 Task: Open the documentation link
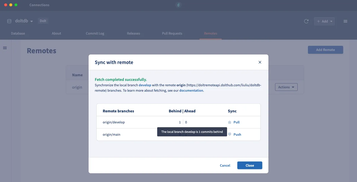point(191,90)
